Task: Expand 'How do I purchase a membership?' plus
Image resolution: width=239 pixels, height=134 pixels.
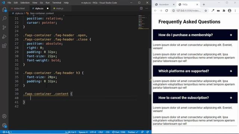Action: point(231,35)
